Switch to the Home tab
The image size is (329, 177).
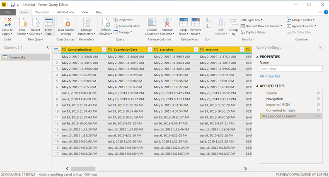[x=24, y=12]
